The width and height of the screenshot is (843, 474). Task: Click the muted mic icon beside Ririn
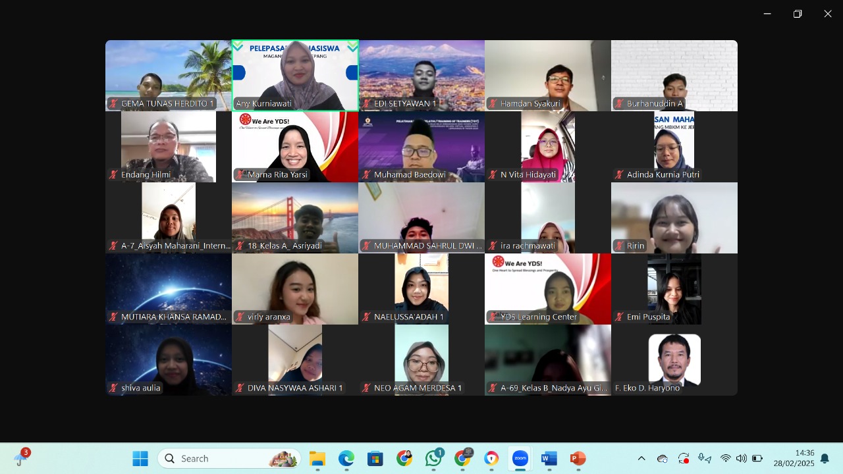pos(619,246)
